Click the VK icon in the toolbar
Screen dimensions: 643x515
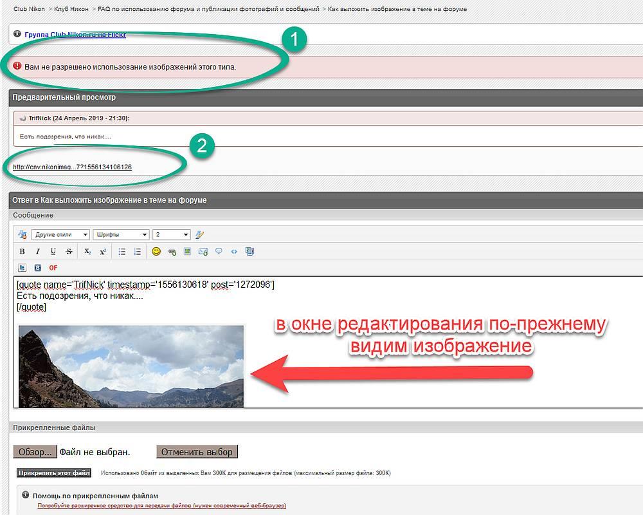38,268
